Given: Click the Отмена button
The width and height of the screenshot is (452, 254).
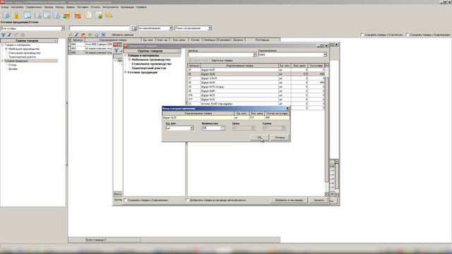Looking at the screenshot, I should (x=280, y=138).
